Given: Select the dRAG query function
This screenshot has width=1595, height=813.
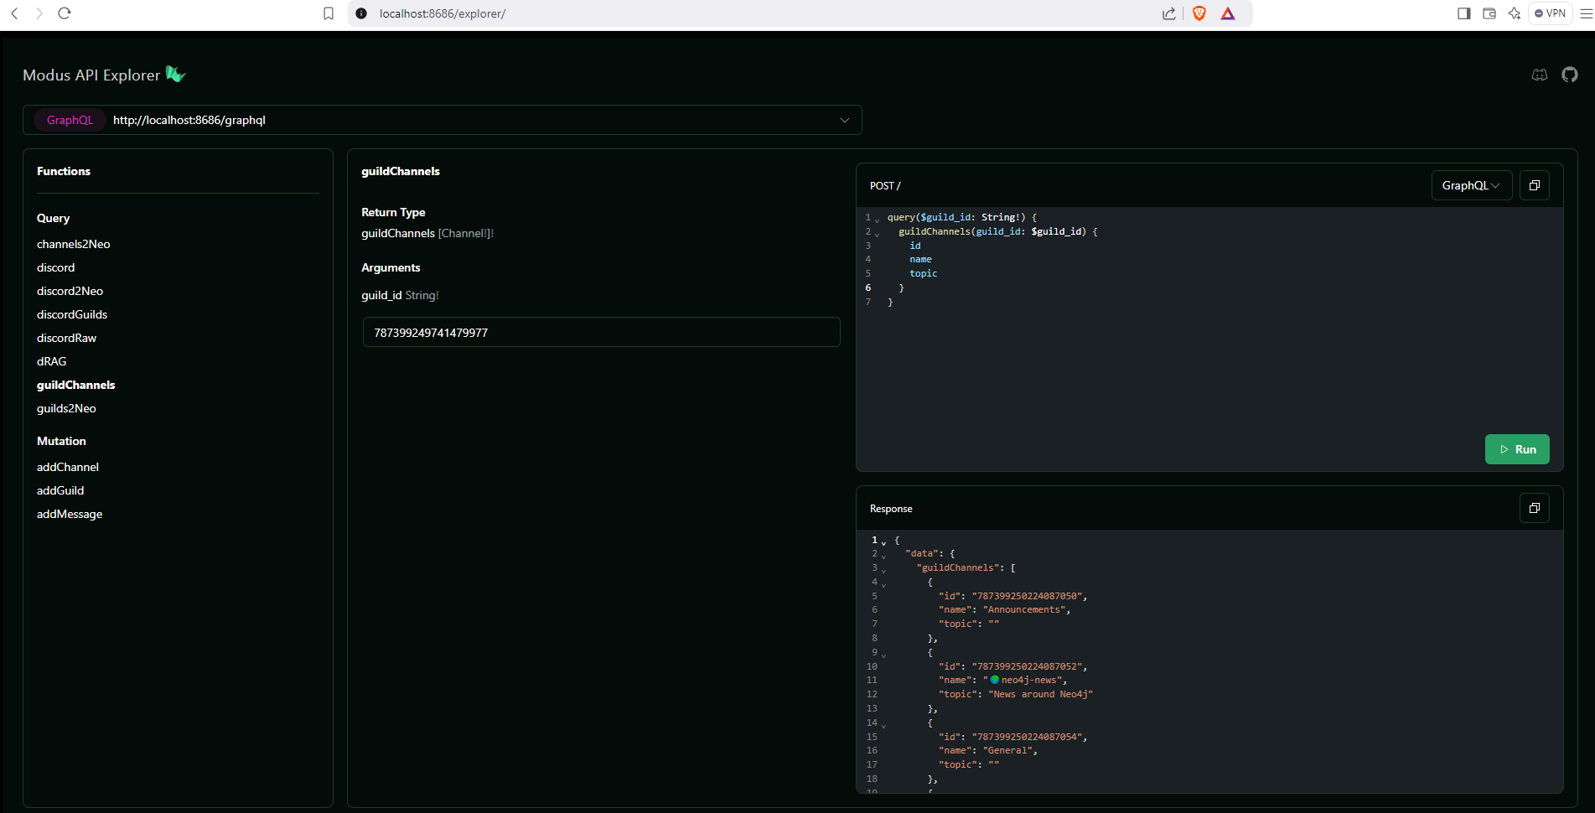Looking at the screenshot, I should [x=52, y=361].
